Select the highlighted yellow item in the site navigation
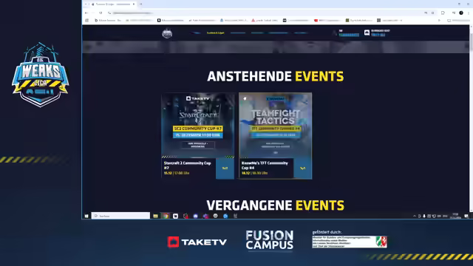 pos(215,33)
